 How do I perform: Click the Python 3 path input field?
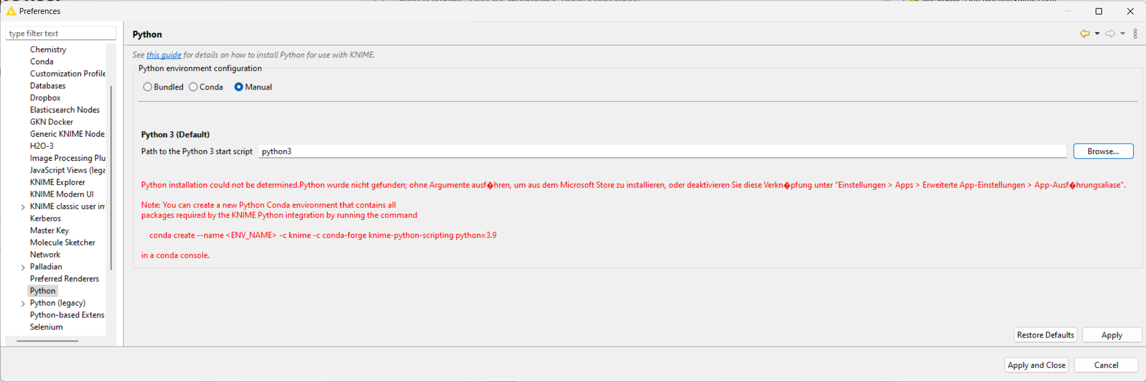point(662,152)
